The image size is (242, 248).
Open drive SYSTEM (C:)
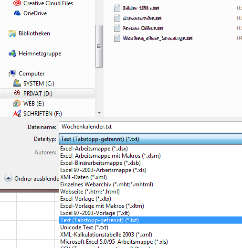click(39, 84)
